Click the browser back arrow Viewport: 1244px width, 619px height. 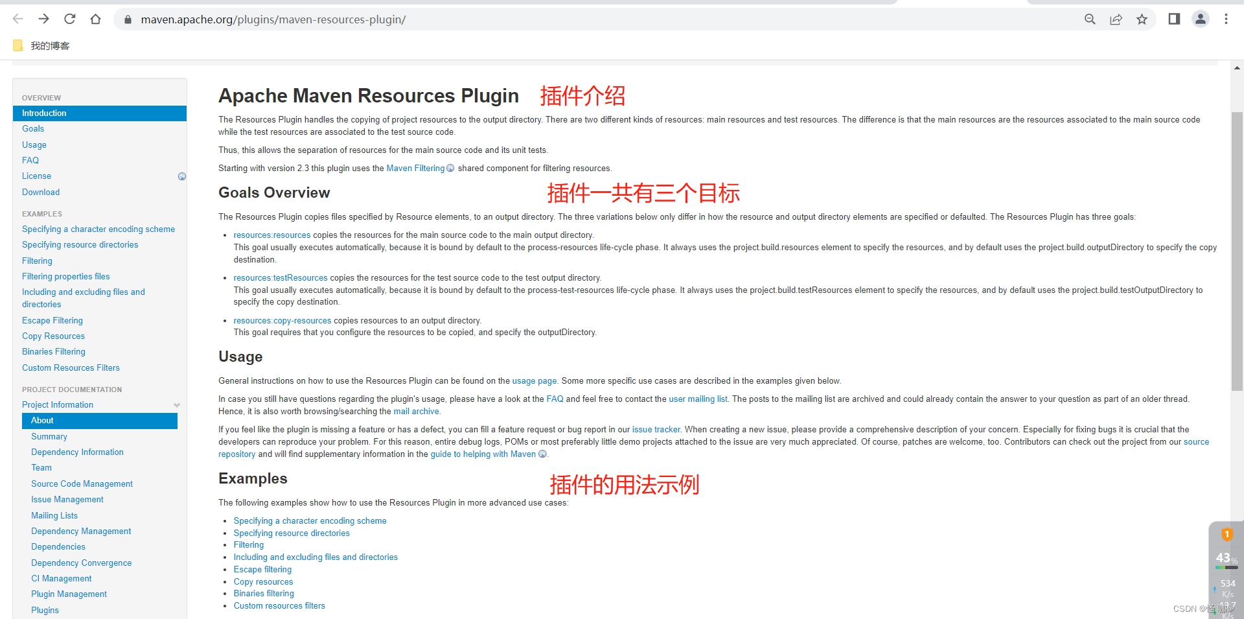pos(17,19)
